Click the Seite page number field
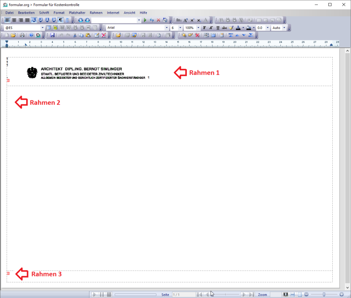The image size is (351, 298). tap(183, 294)
